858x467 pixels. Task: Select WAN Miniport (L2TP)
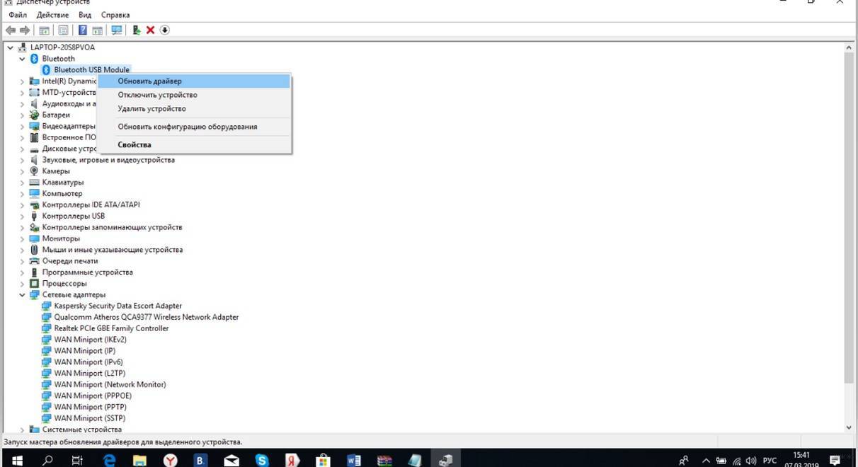coord(88,373)
